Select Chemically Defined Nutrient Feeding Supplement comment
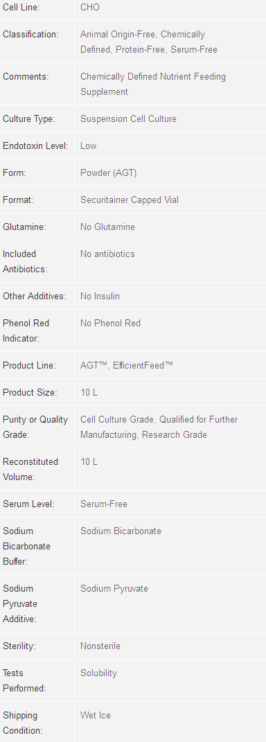Image resolution: width=266 pixels, height=742 pixels. click(x=153, y=85)
